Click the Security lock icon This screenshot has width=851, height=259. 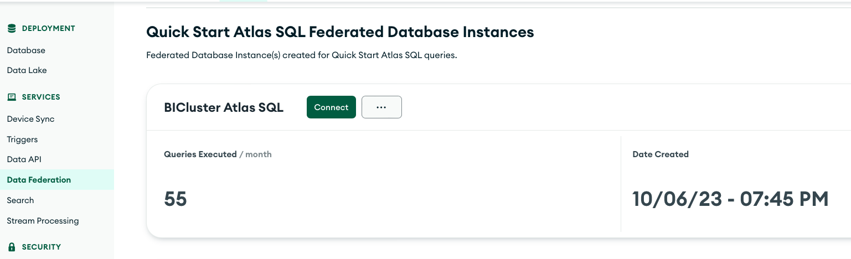pos(11,247)
